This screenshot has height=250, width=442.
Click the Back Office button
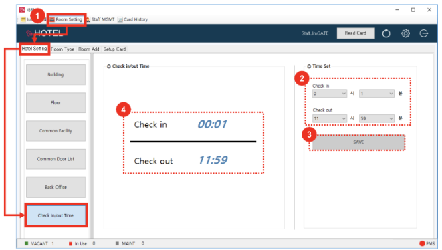56,187
